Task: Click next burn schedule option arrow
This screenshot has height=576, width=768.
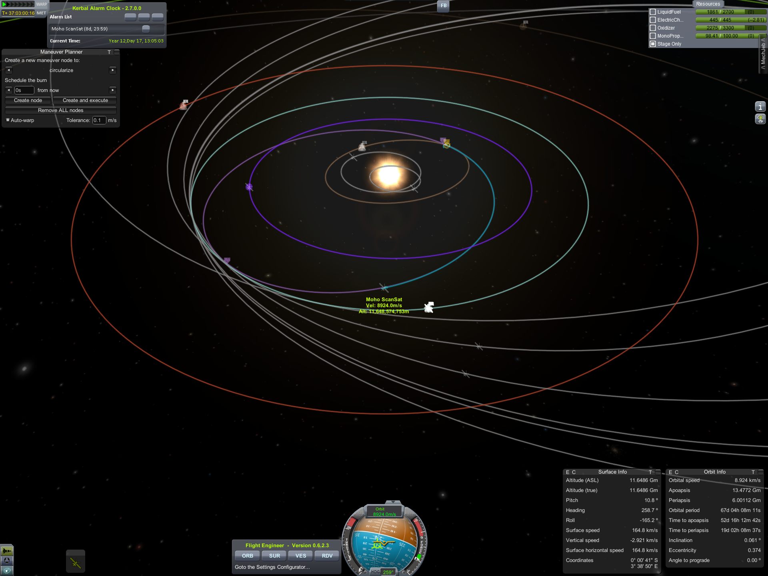Action: [x=113, y=90]
